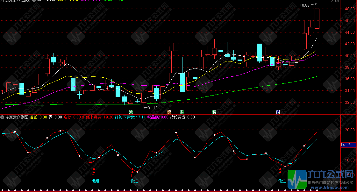The height and width of the screenshot is (192, 357).
Task: Click the rightmost 低进 buy signal arrow
Action: 280,173
